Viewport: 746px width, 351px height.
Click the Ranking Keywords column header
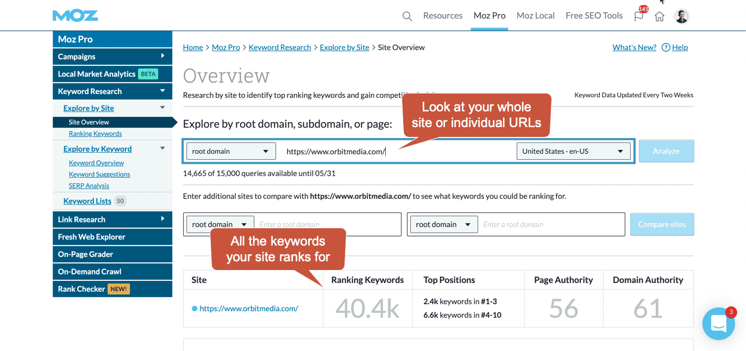[367, 280]
